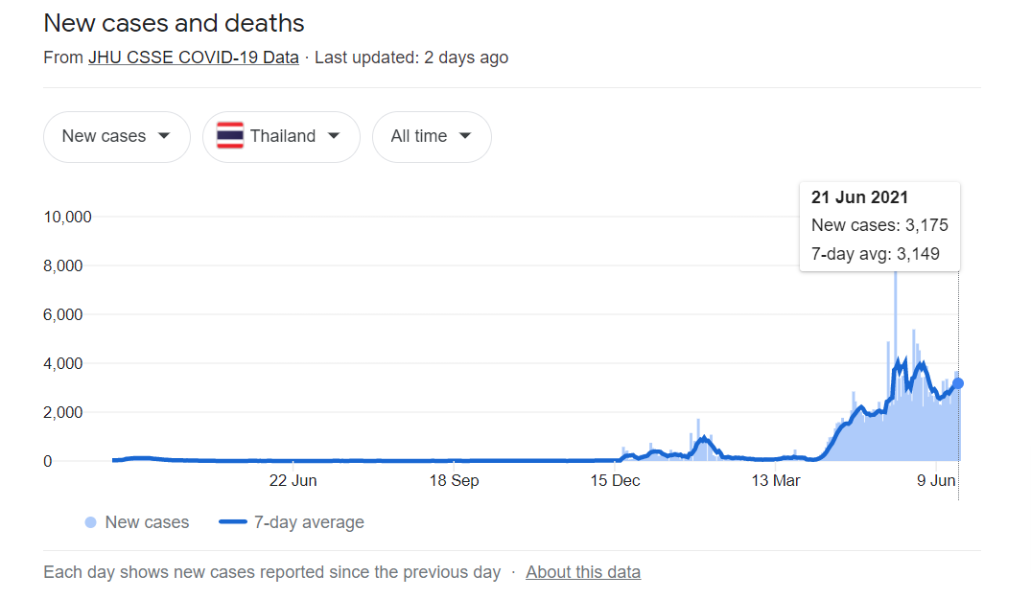Click the 7-day average legend line

click(233, 522)
